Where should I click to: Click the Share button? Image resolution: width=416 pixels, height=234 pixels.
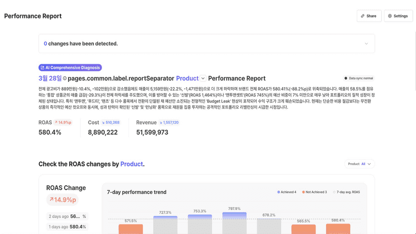click(x=369, y=16)
